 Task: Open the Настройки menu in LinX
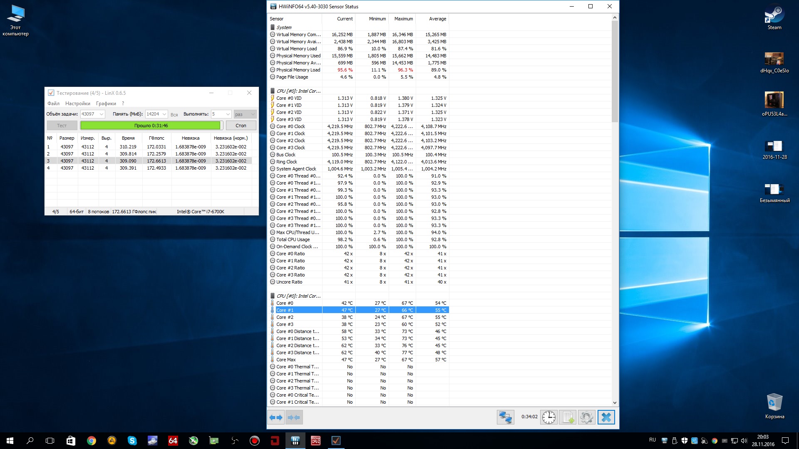[77, 104]
